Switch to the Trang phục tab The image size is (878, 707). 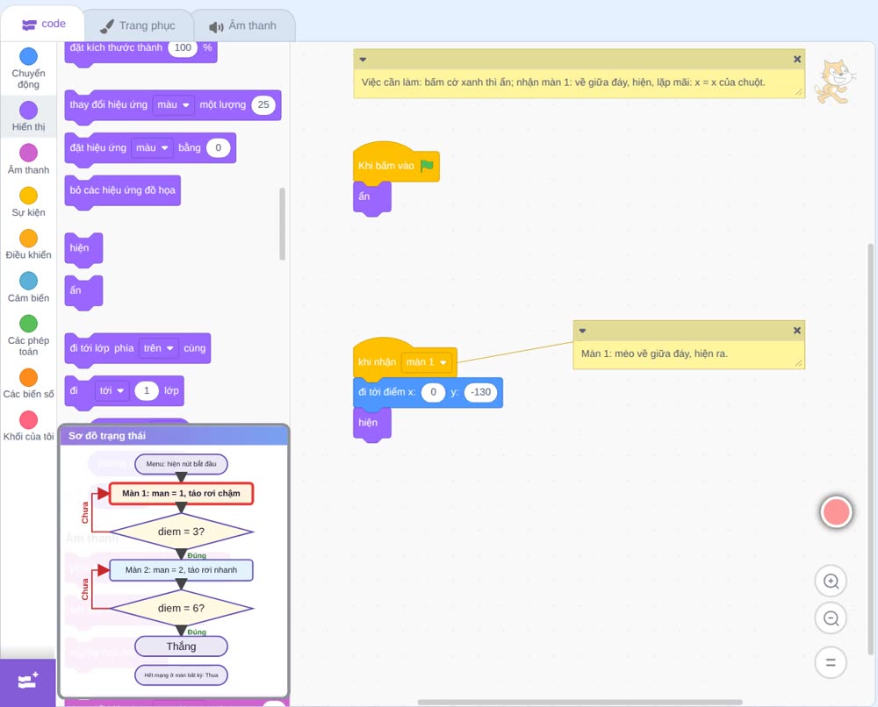pos(138,25)
